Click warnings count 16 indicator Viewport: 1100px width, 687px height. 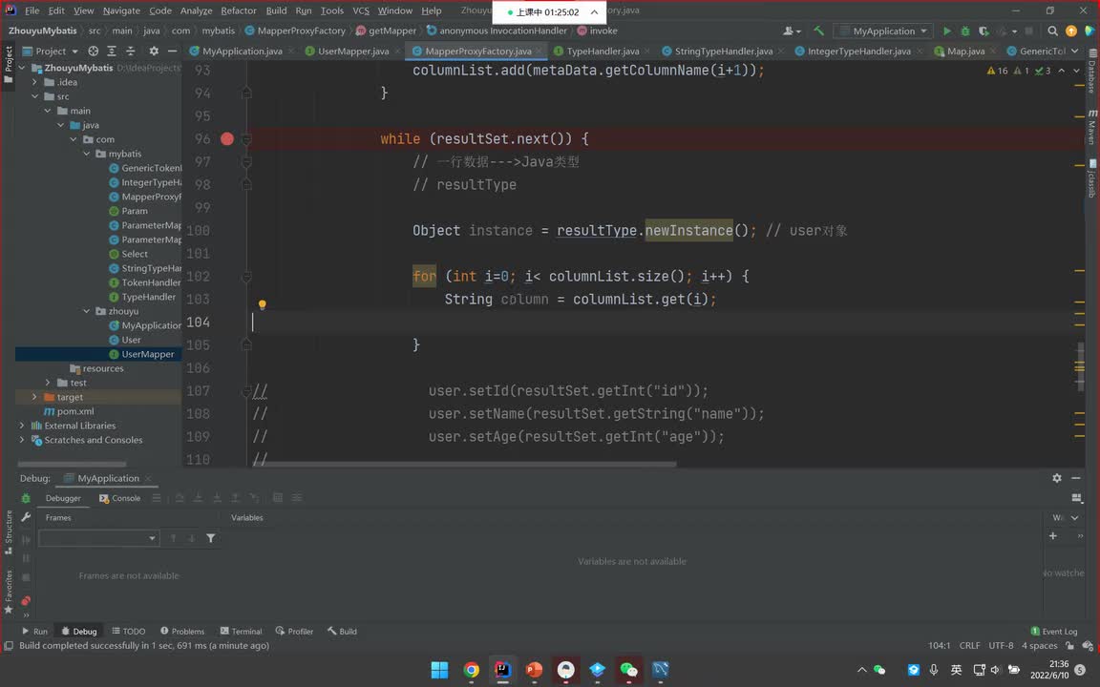[x=997, y=71]
